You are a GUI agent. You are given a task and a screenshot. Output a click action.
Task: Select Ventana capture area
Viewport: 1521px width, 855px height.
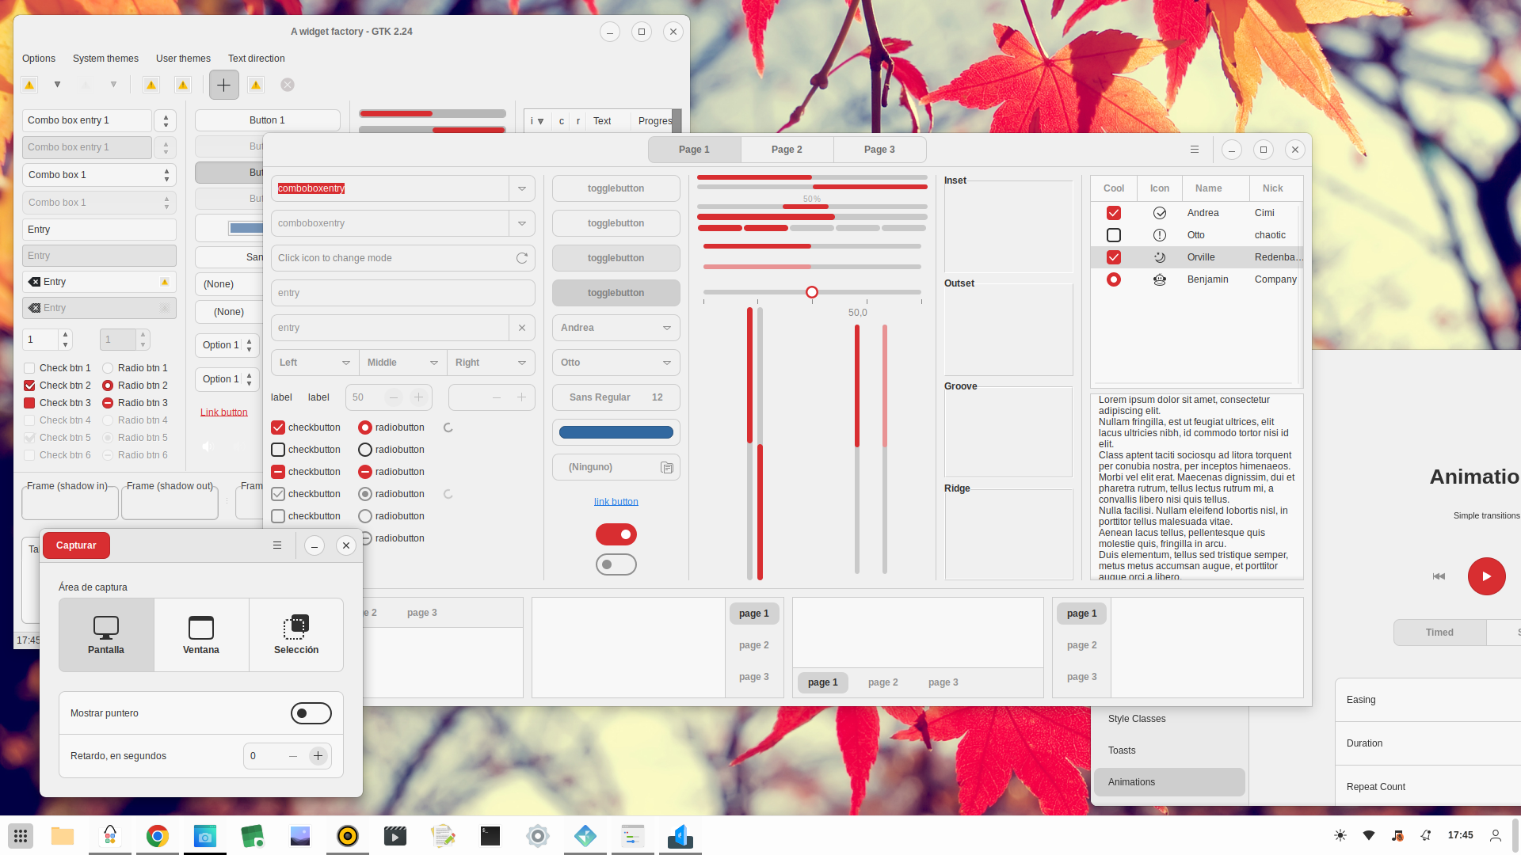[x=201, y=635]
